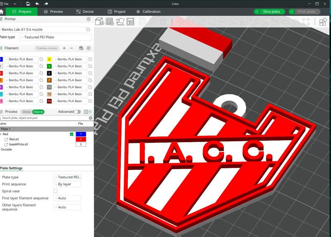This screenshot has width=331, height=237.
Task: Edit preset for filament 4
Action: (x=90, y=66)
